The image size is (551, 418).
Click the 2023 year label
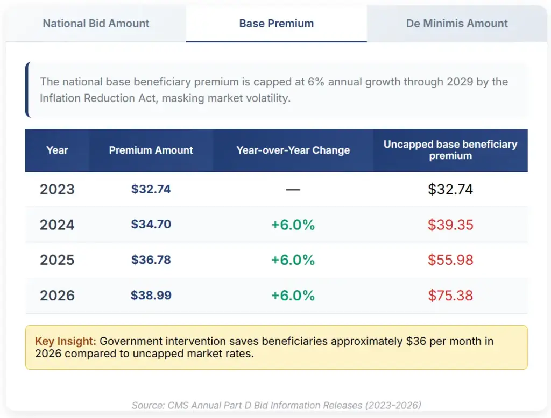[56, 189]
